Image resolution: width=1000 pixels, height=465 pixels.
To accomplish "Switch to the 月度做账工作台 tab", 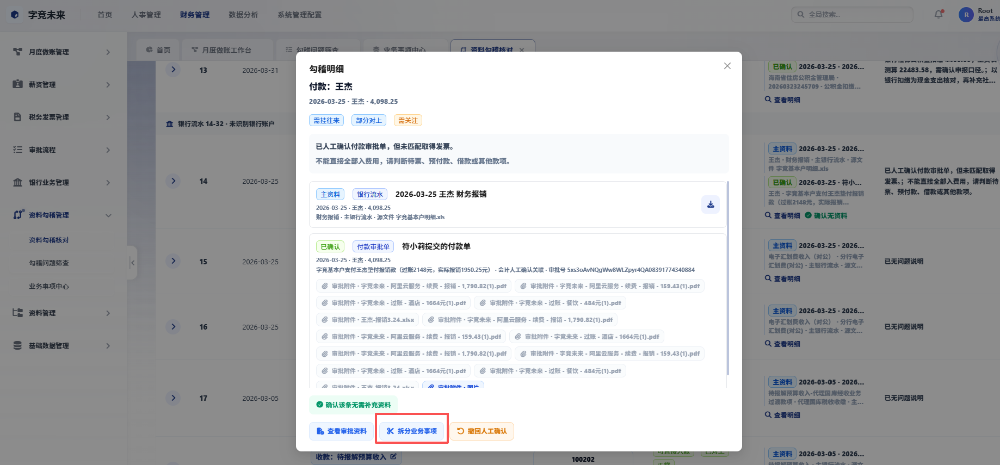I will click(227, 50).
